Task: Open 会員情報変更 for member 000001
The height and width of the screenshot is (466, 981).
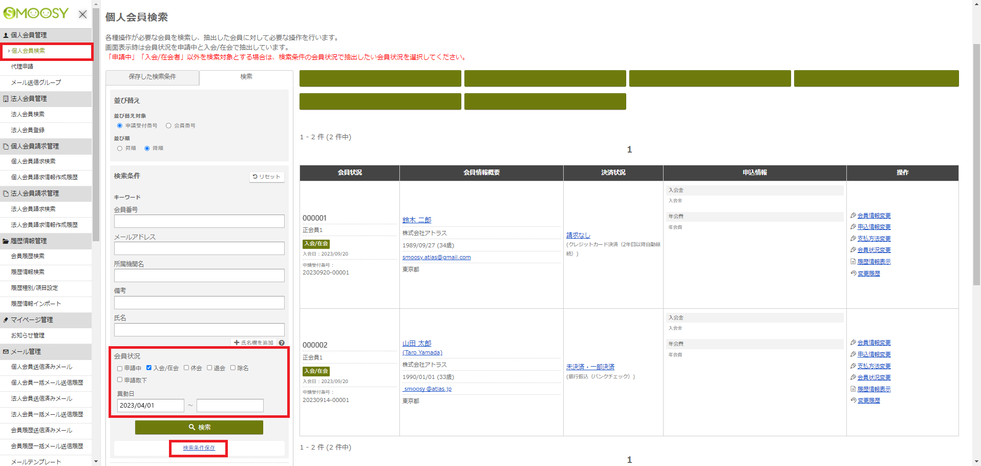Action: (x=873, y=216)
